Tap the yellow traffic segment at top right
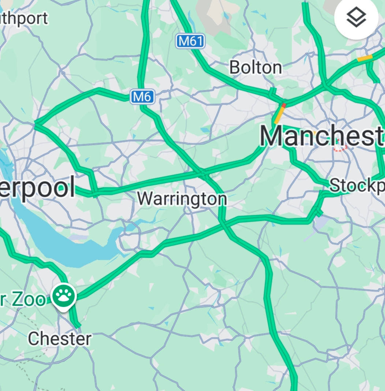The width and height of the screenshot is (385, 391). (x=365, y=58)
